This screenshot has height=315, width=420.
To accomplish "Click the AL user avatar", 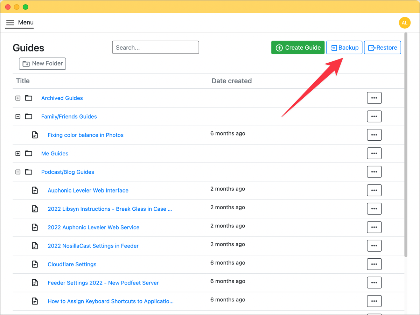I will coord(405,23).
